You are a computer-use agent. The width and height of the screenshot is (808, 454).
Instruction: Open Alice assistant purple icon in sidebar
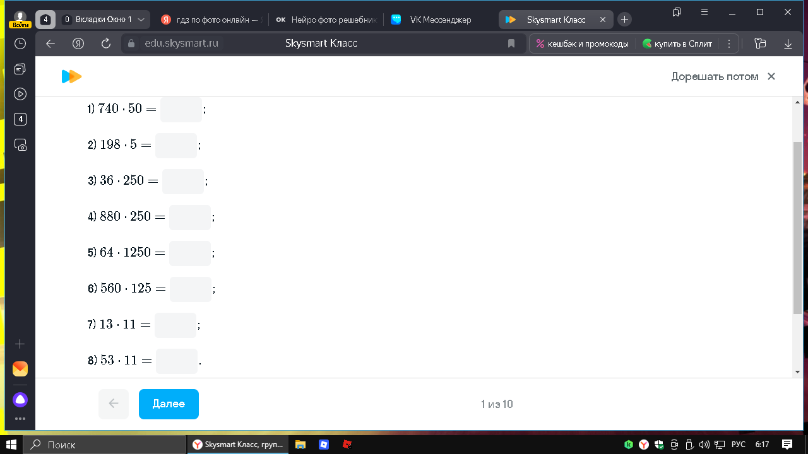coord(20,400)
